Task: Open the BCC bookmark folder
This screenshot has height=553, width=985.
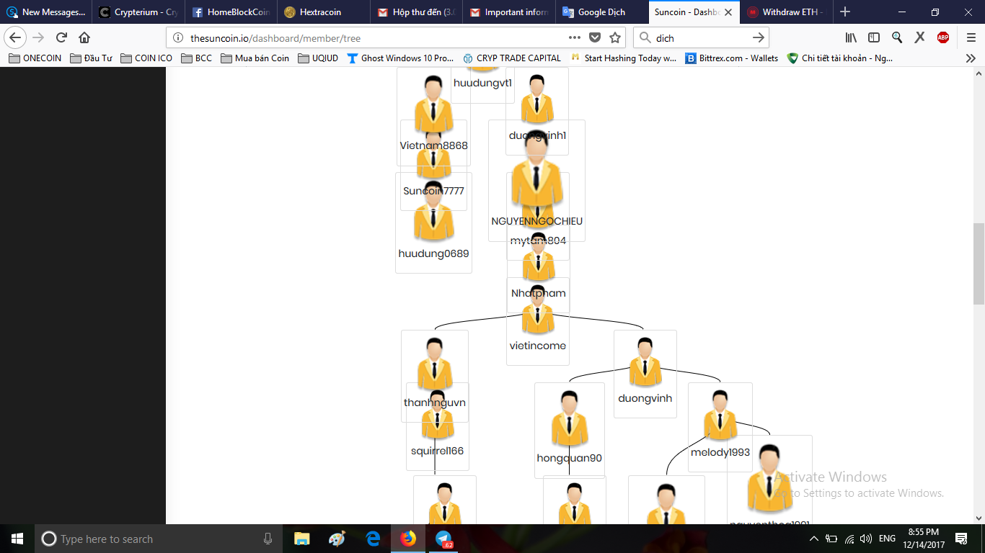Action: tap(197, 58)
